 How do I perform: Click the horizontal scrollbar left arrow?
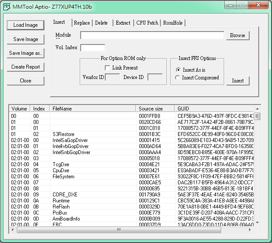pos(13,230)
